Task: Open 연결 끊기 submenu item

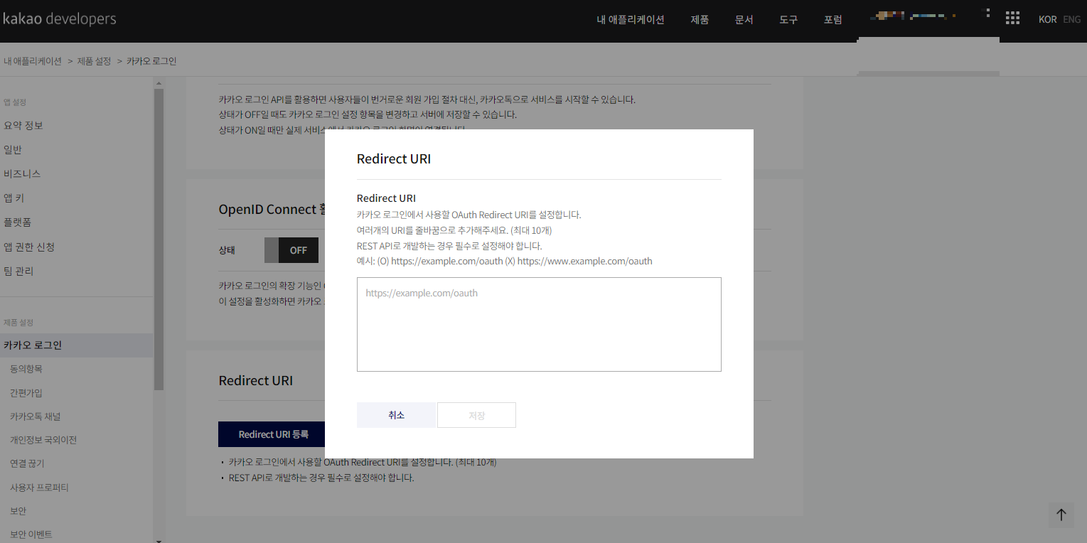Action: coord(27,463)
